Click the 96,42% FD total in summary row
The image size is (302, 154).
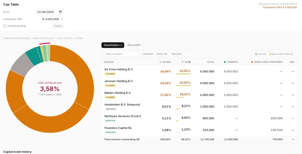click(x=186, y=139)
